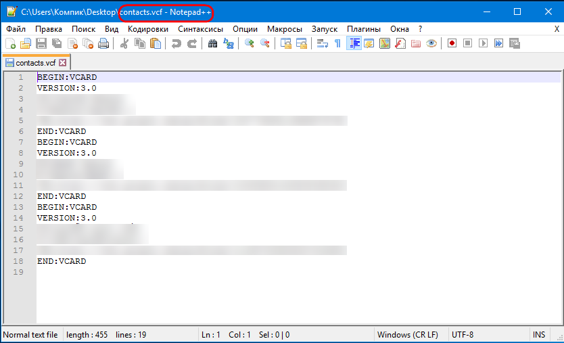The image size is (564, 343).
Task: Close the contacts.vcf tab with red X
Action: click(63, 63)
